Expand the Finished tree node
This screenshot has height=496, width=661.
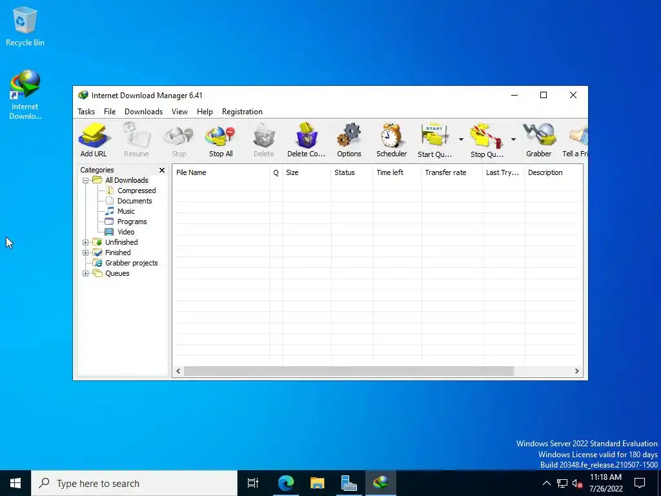point(86,253)
